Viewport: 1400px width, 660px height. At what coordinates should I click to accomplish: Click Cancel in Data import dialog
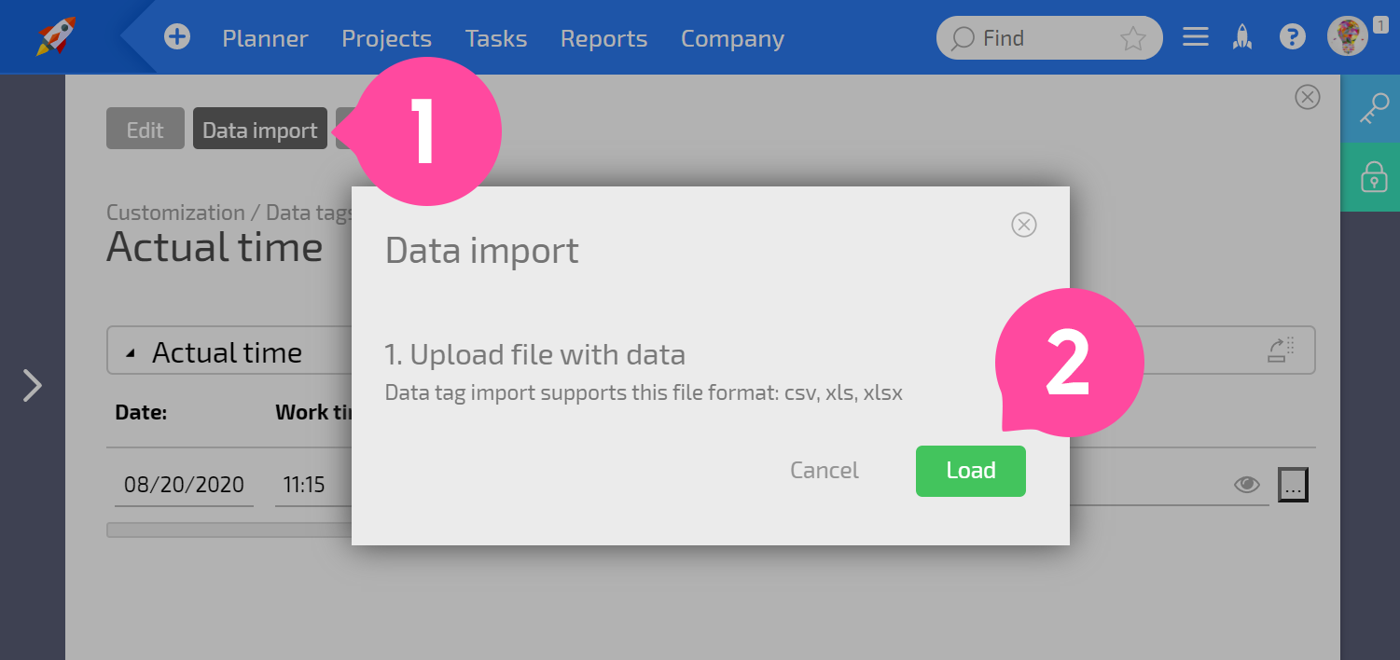point(825,471)
